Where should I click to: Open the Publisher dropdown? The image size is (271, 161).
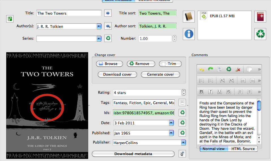point(183,143)
